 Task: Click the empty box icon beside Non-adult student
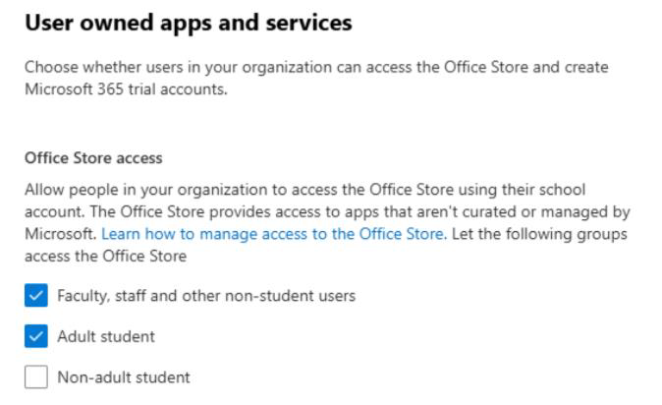(x=36, y=377)
